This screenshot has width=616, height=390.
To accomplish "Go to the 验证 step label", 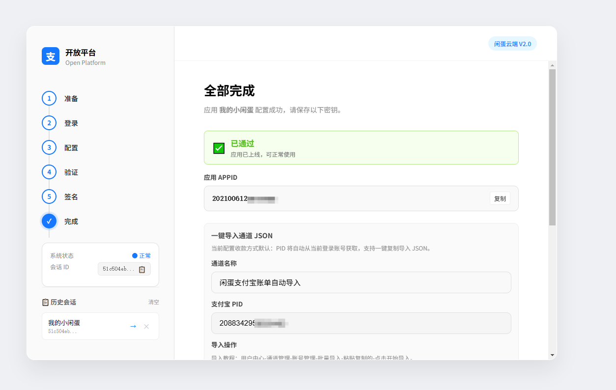I will pyautogui.click(x=71, y=172).
